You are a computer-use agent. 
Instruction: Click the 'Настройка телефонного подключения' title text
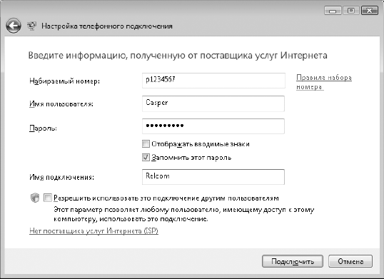107,26
